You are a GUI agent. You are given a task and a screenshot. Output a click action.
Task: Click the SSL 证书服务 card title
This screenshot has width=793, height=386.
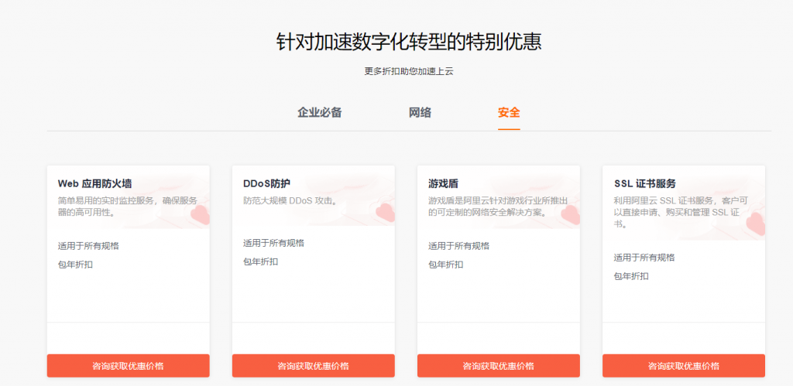[x=644, y=183]
